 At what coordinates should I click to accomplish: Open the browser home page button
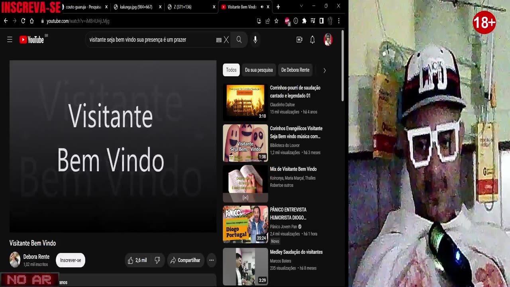pos(32,21)
